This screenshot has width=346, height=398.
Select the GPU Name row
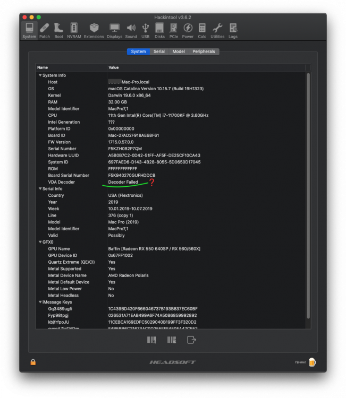(x=171, y=249)
